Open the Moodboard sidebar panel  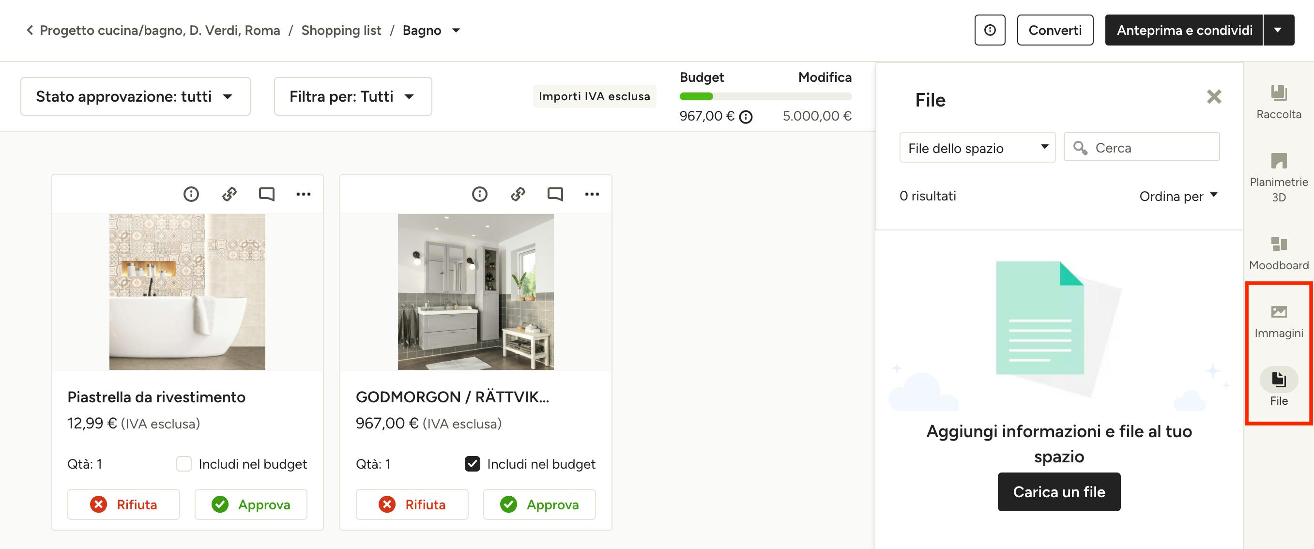pyautogui.click(x=1278, y=253)
